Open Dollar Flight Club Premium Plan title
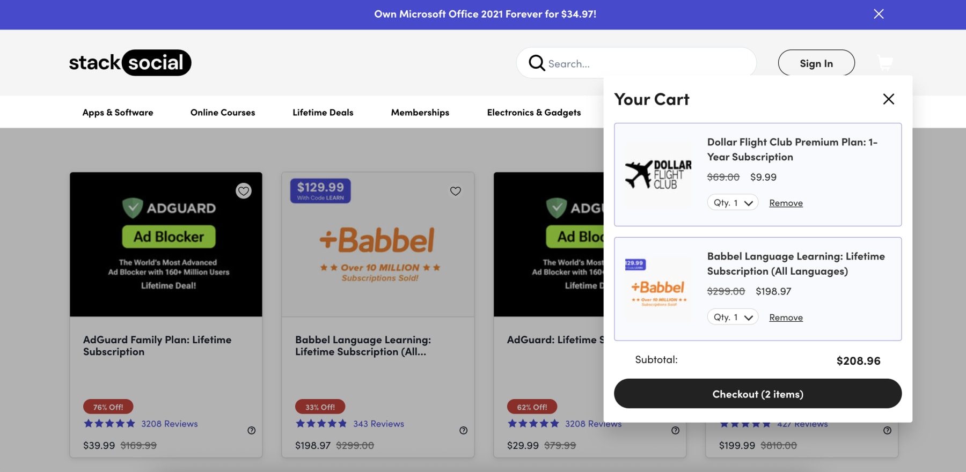966x472 pixels. click(x=792, y=149)
